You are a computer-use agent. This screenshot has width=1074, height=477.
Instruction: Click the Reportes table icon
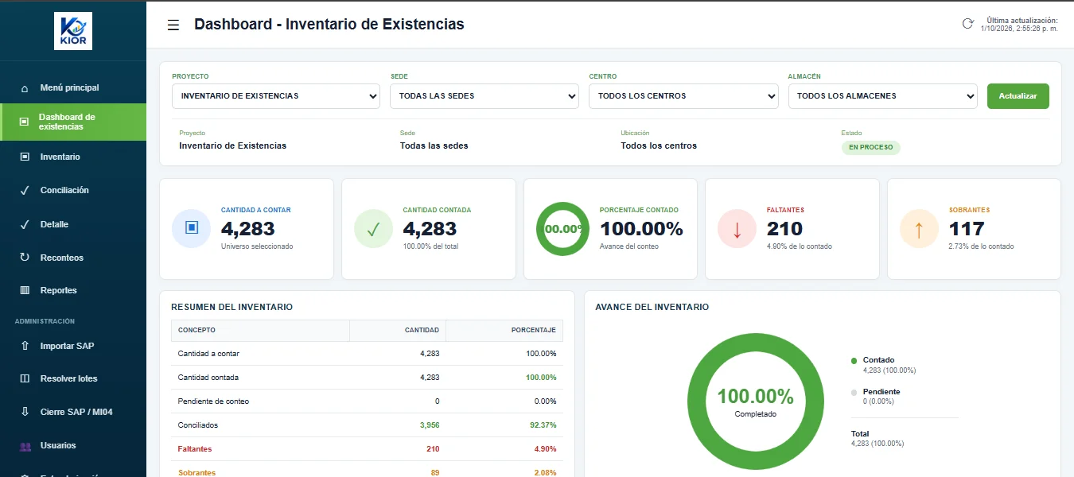[25, 290]
